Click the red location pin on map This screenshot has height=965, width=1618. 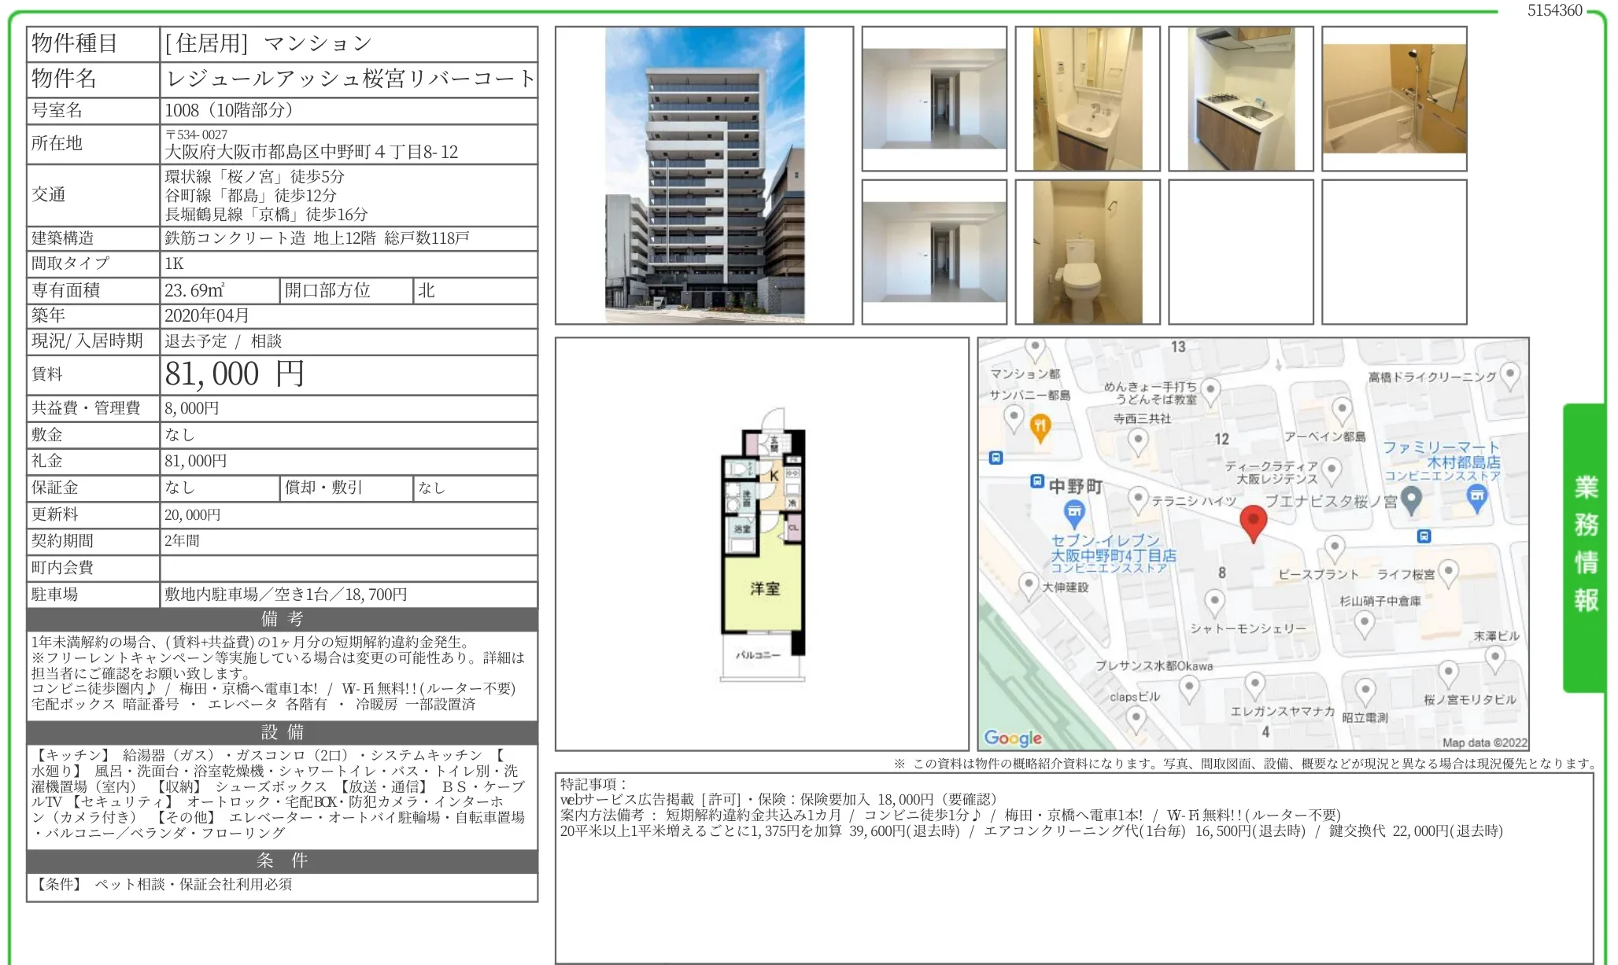(1253, 522)
